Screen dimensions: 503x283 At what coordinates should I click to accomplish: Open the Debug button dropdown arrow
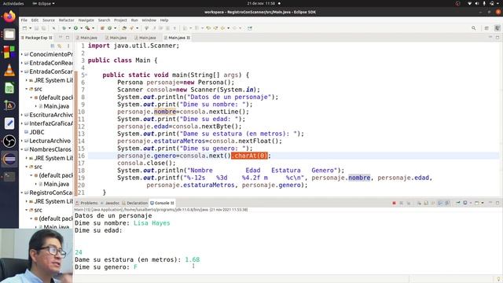pos(69,28)
